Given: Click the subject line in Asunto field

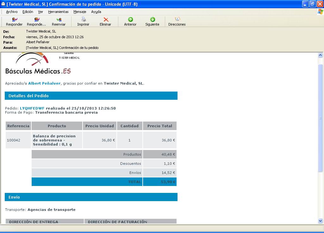Looking at the screenshot, I should point(62,48).
